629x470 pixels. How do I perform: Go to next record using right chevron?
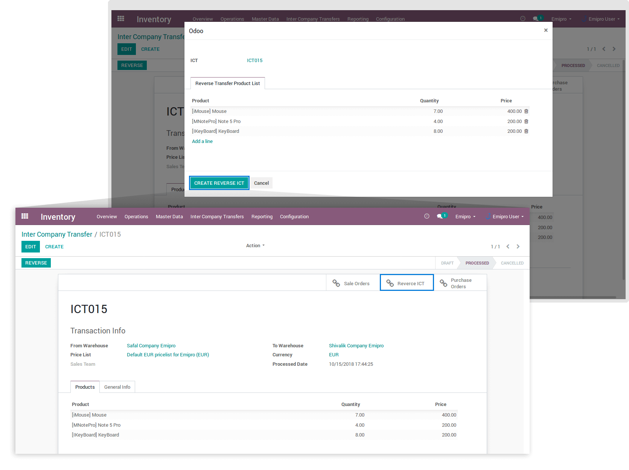(x=518, y=246)
